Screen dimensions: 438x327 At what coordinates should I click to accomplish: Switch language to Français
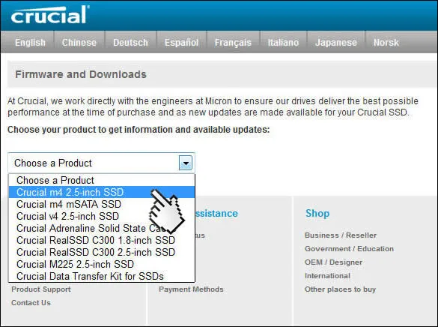point(233,43)
